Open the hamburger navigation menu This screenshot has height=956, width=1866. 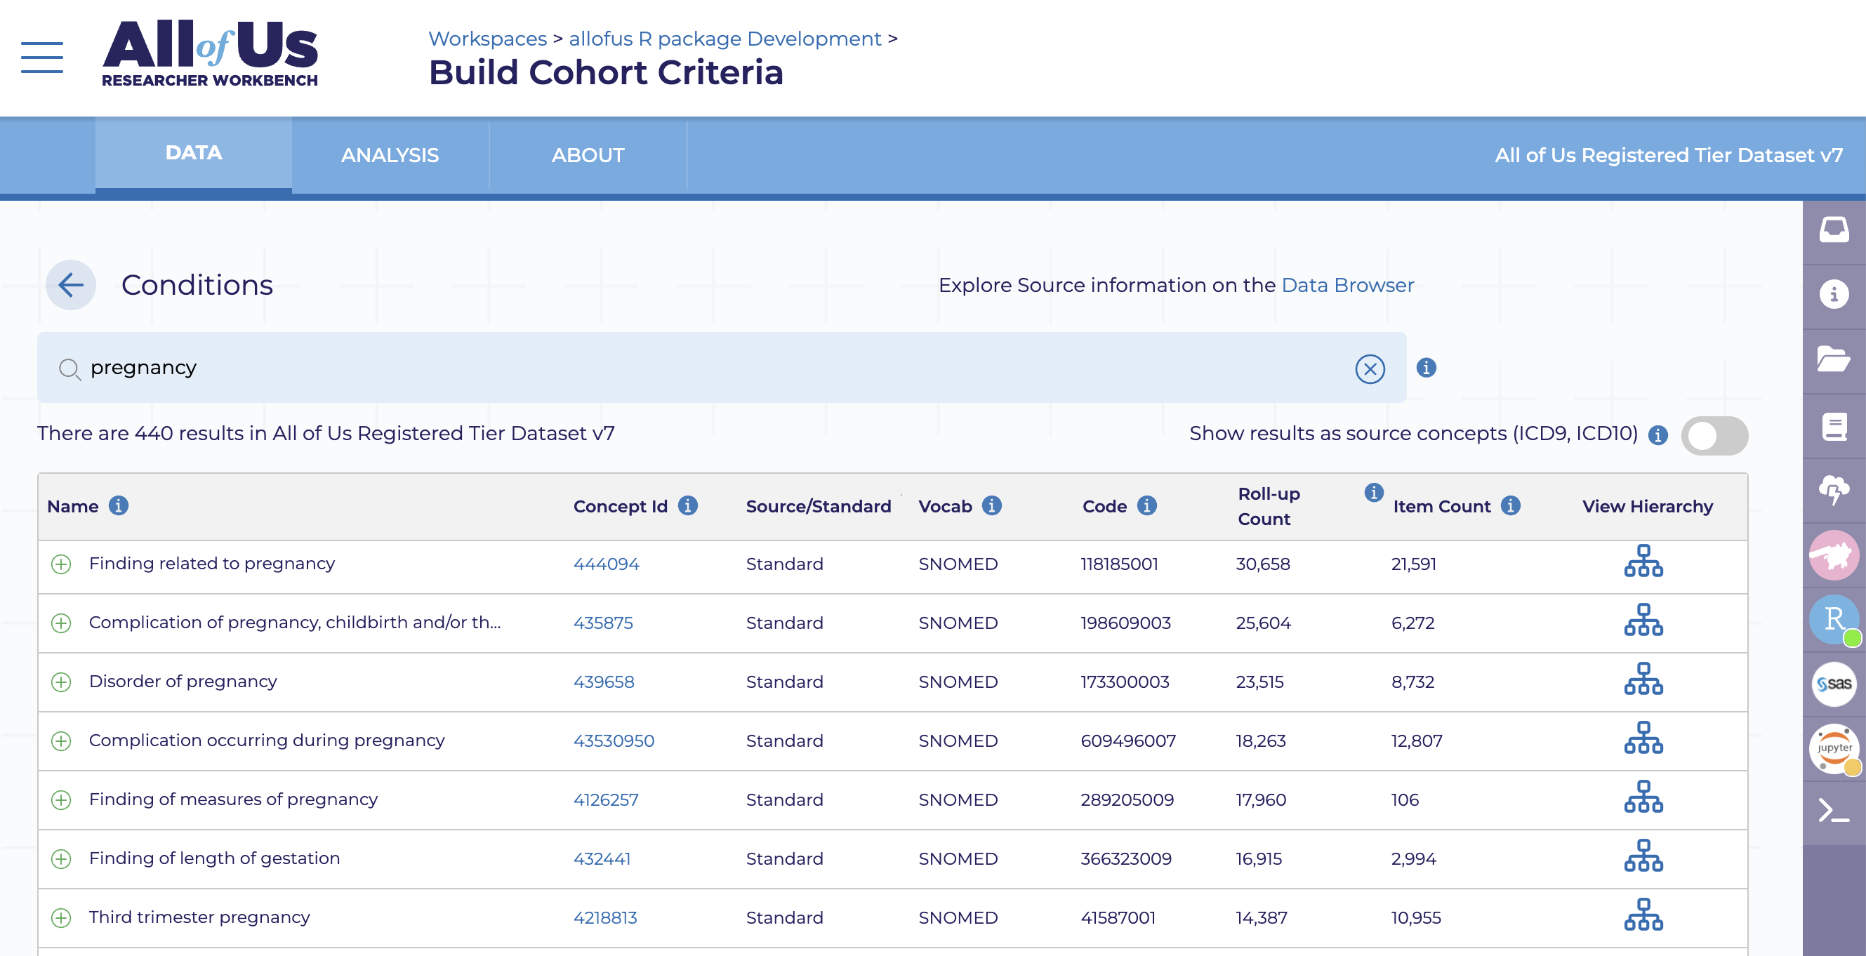42,58
